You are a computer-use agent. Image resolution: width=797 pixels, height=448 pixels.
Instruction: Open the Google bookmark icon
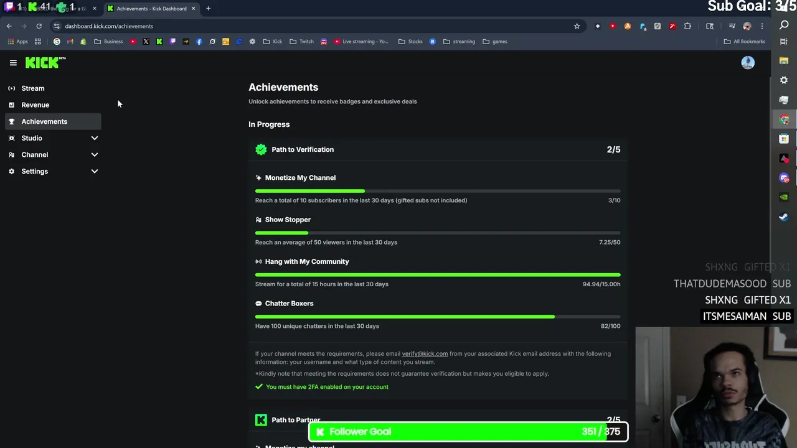[57, 42]
